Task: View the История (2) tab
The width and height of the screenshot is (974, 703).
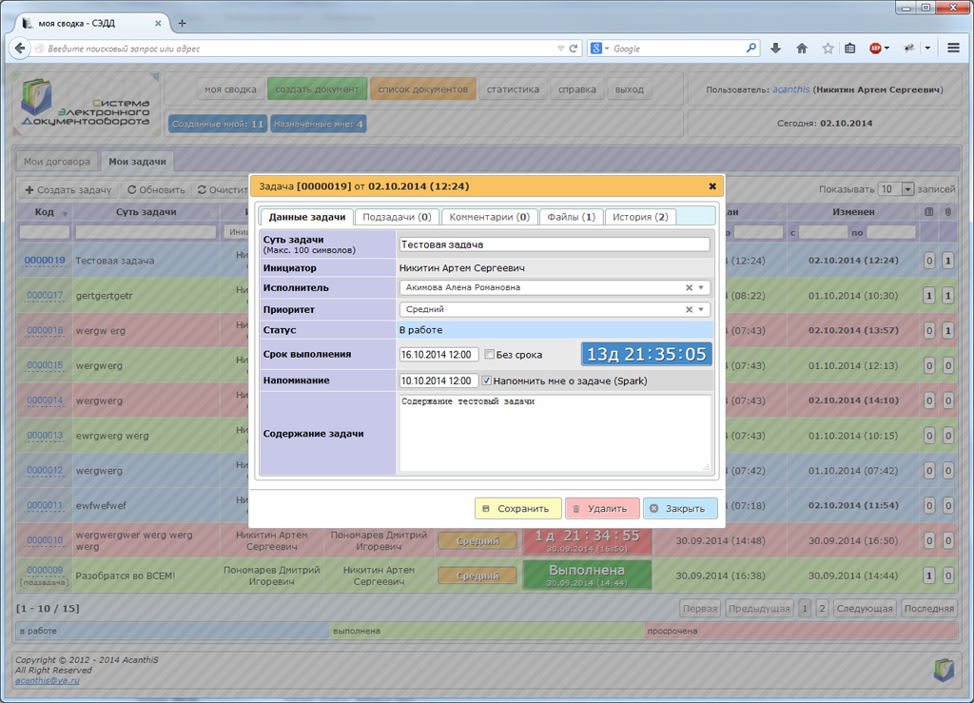Action: pyautogui.click(x=640, y=217)
